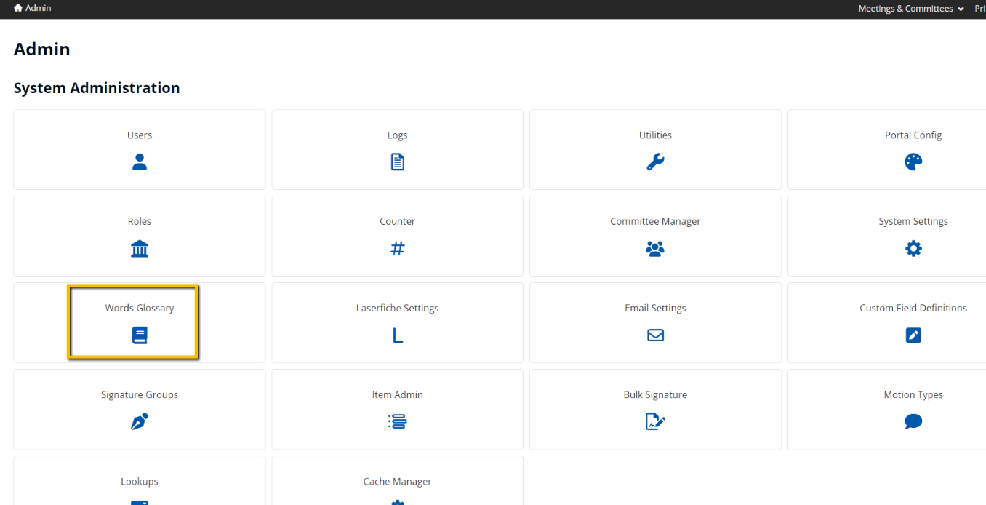Open the Portal Config palette icon
Screen dimensions: 986x505
913,162
